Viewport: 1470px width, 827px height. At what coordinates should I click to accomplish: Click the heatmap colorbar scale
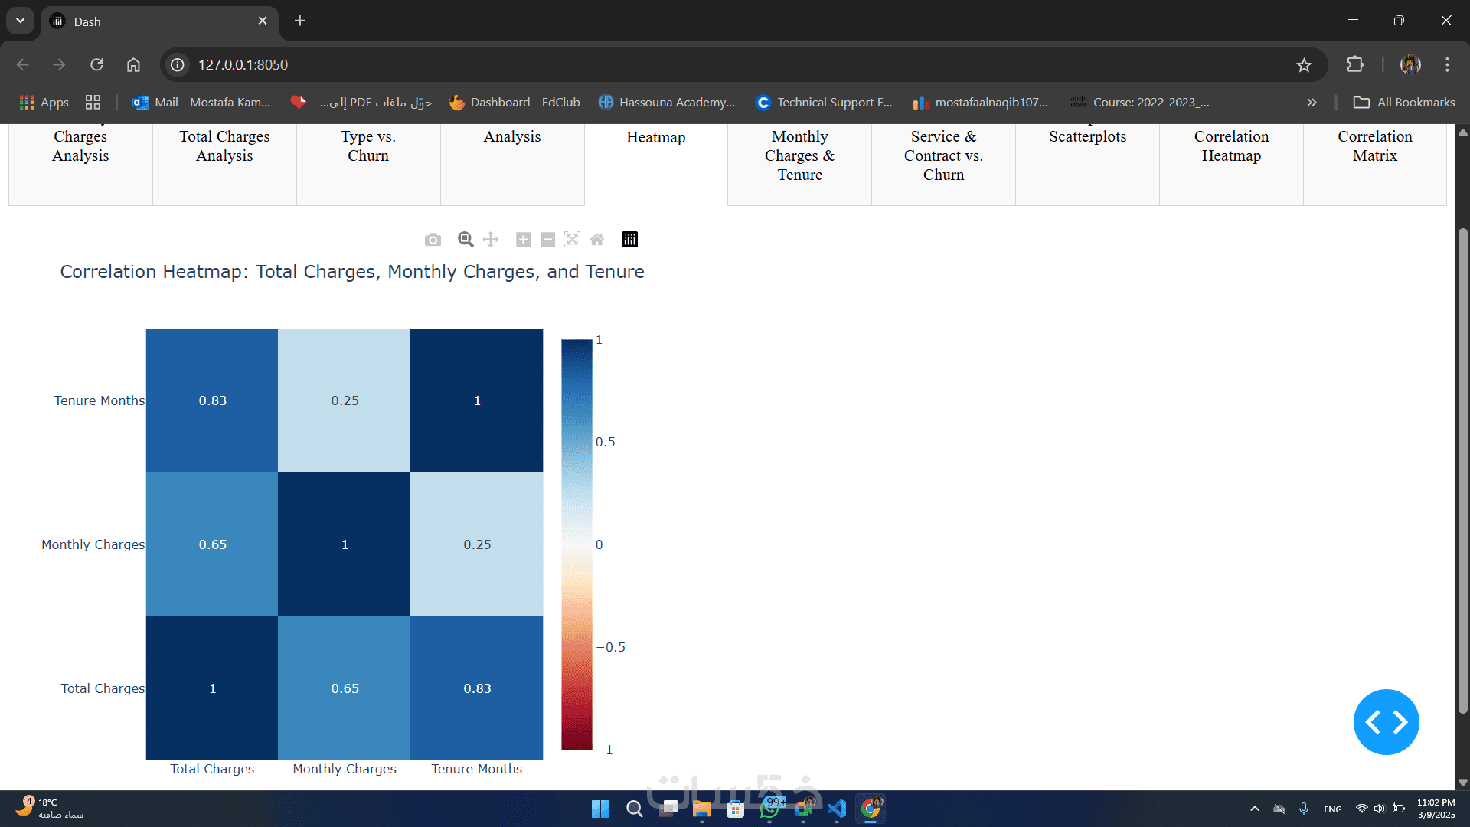point(577,544)
